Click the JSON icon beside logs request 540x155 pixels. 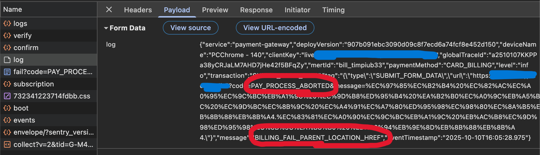pos(7,24)
